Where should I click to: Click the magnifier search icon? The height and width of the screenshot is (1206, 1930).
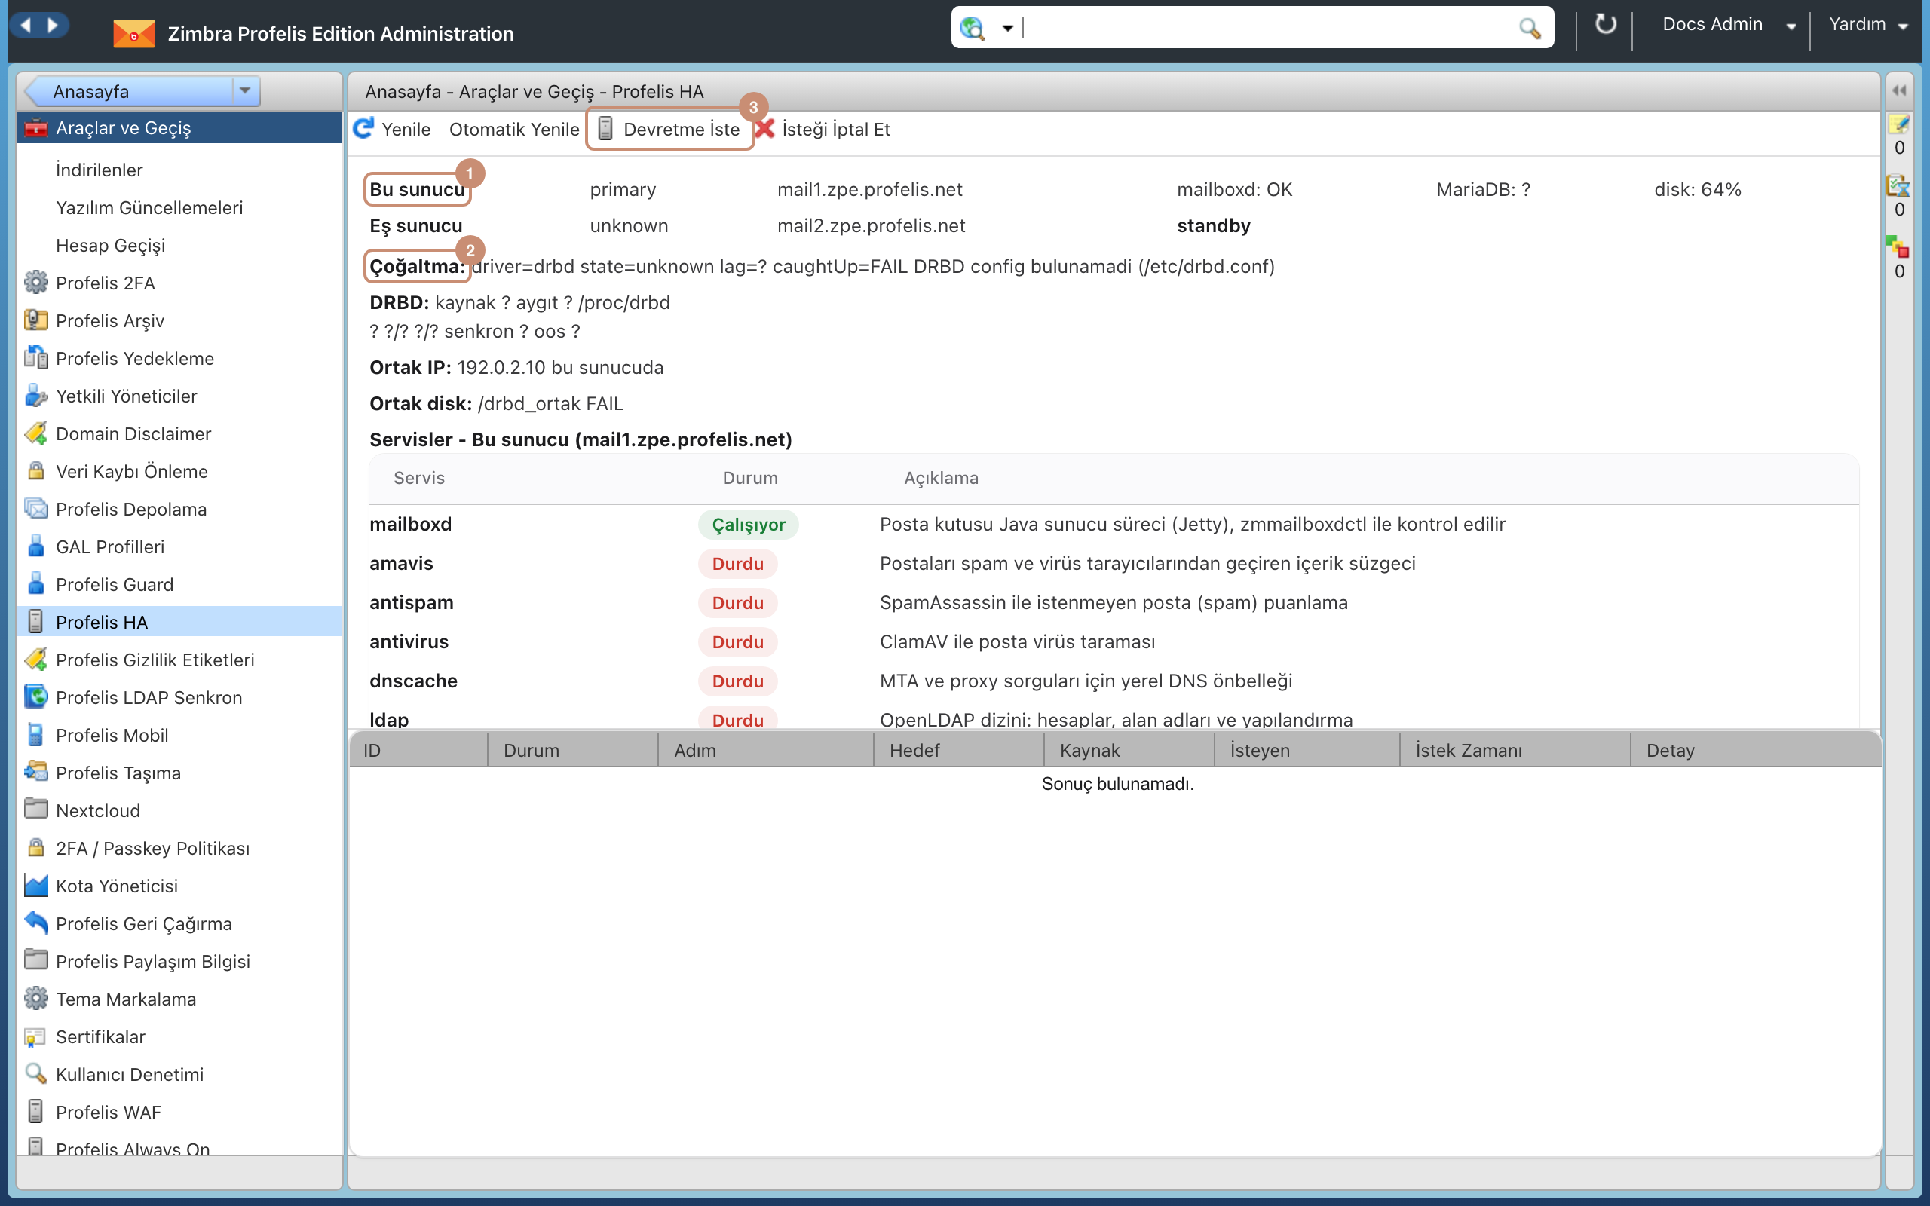click(x=1529, y=28)
